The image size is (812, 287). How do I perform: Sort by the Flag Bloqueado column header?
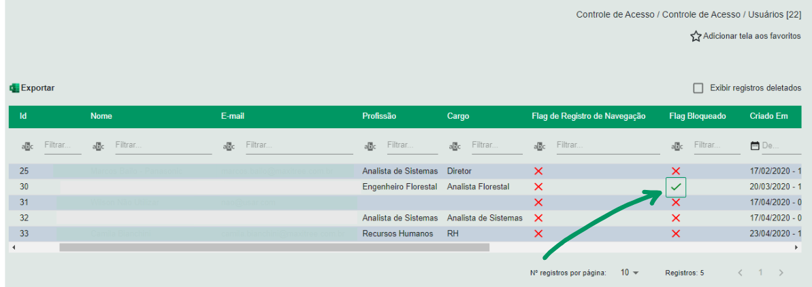(x=698, y=117)
